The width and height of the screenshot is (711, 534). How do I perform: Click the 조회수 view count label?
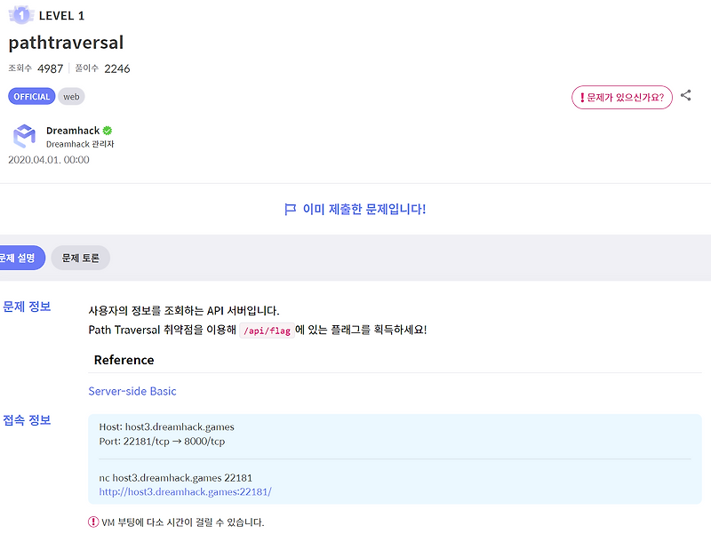[18, 68]
